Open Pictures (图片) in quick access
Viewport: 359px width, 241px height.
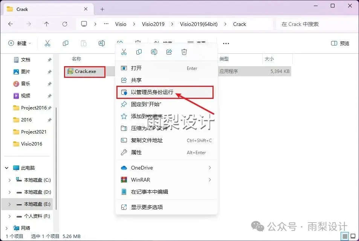tap(25, 72)
